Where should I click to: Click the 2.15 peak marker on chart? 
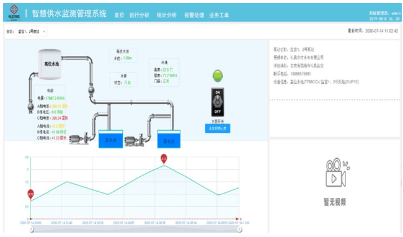pos(164,159)
